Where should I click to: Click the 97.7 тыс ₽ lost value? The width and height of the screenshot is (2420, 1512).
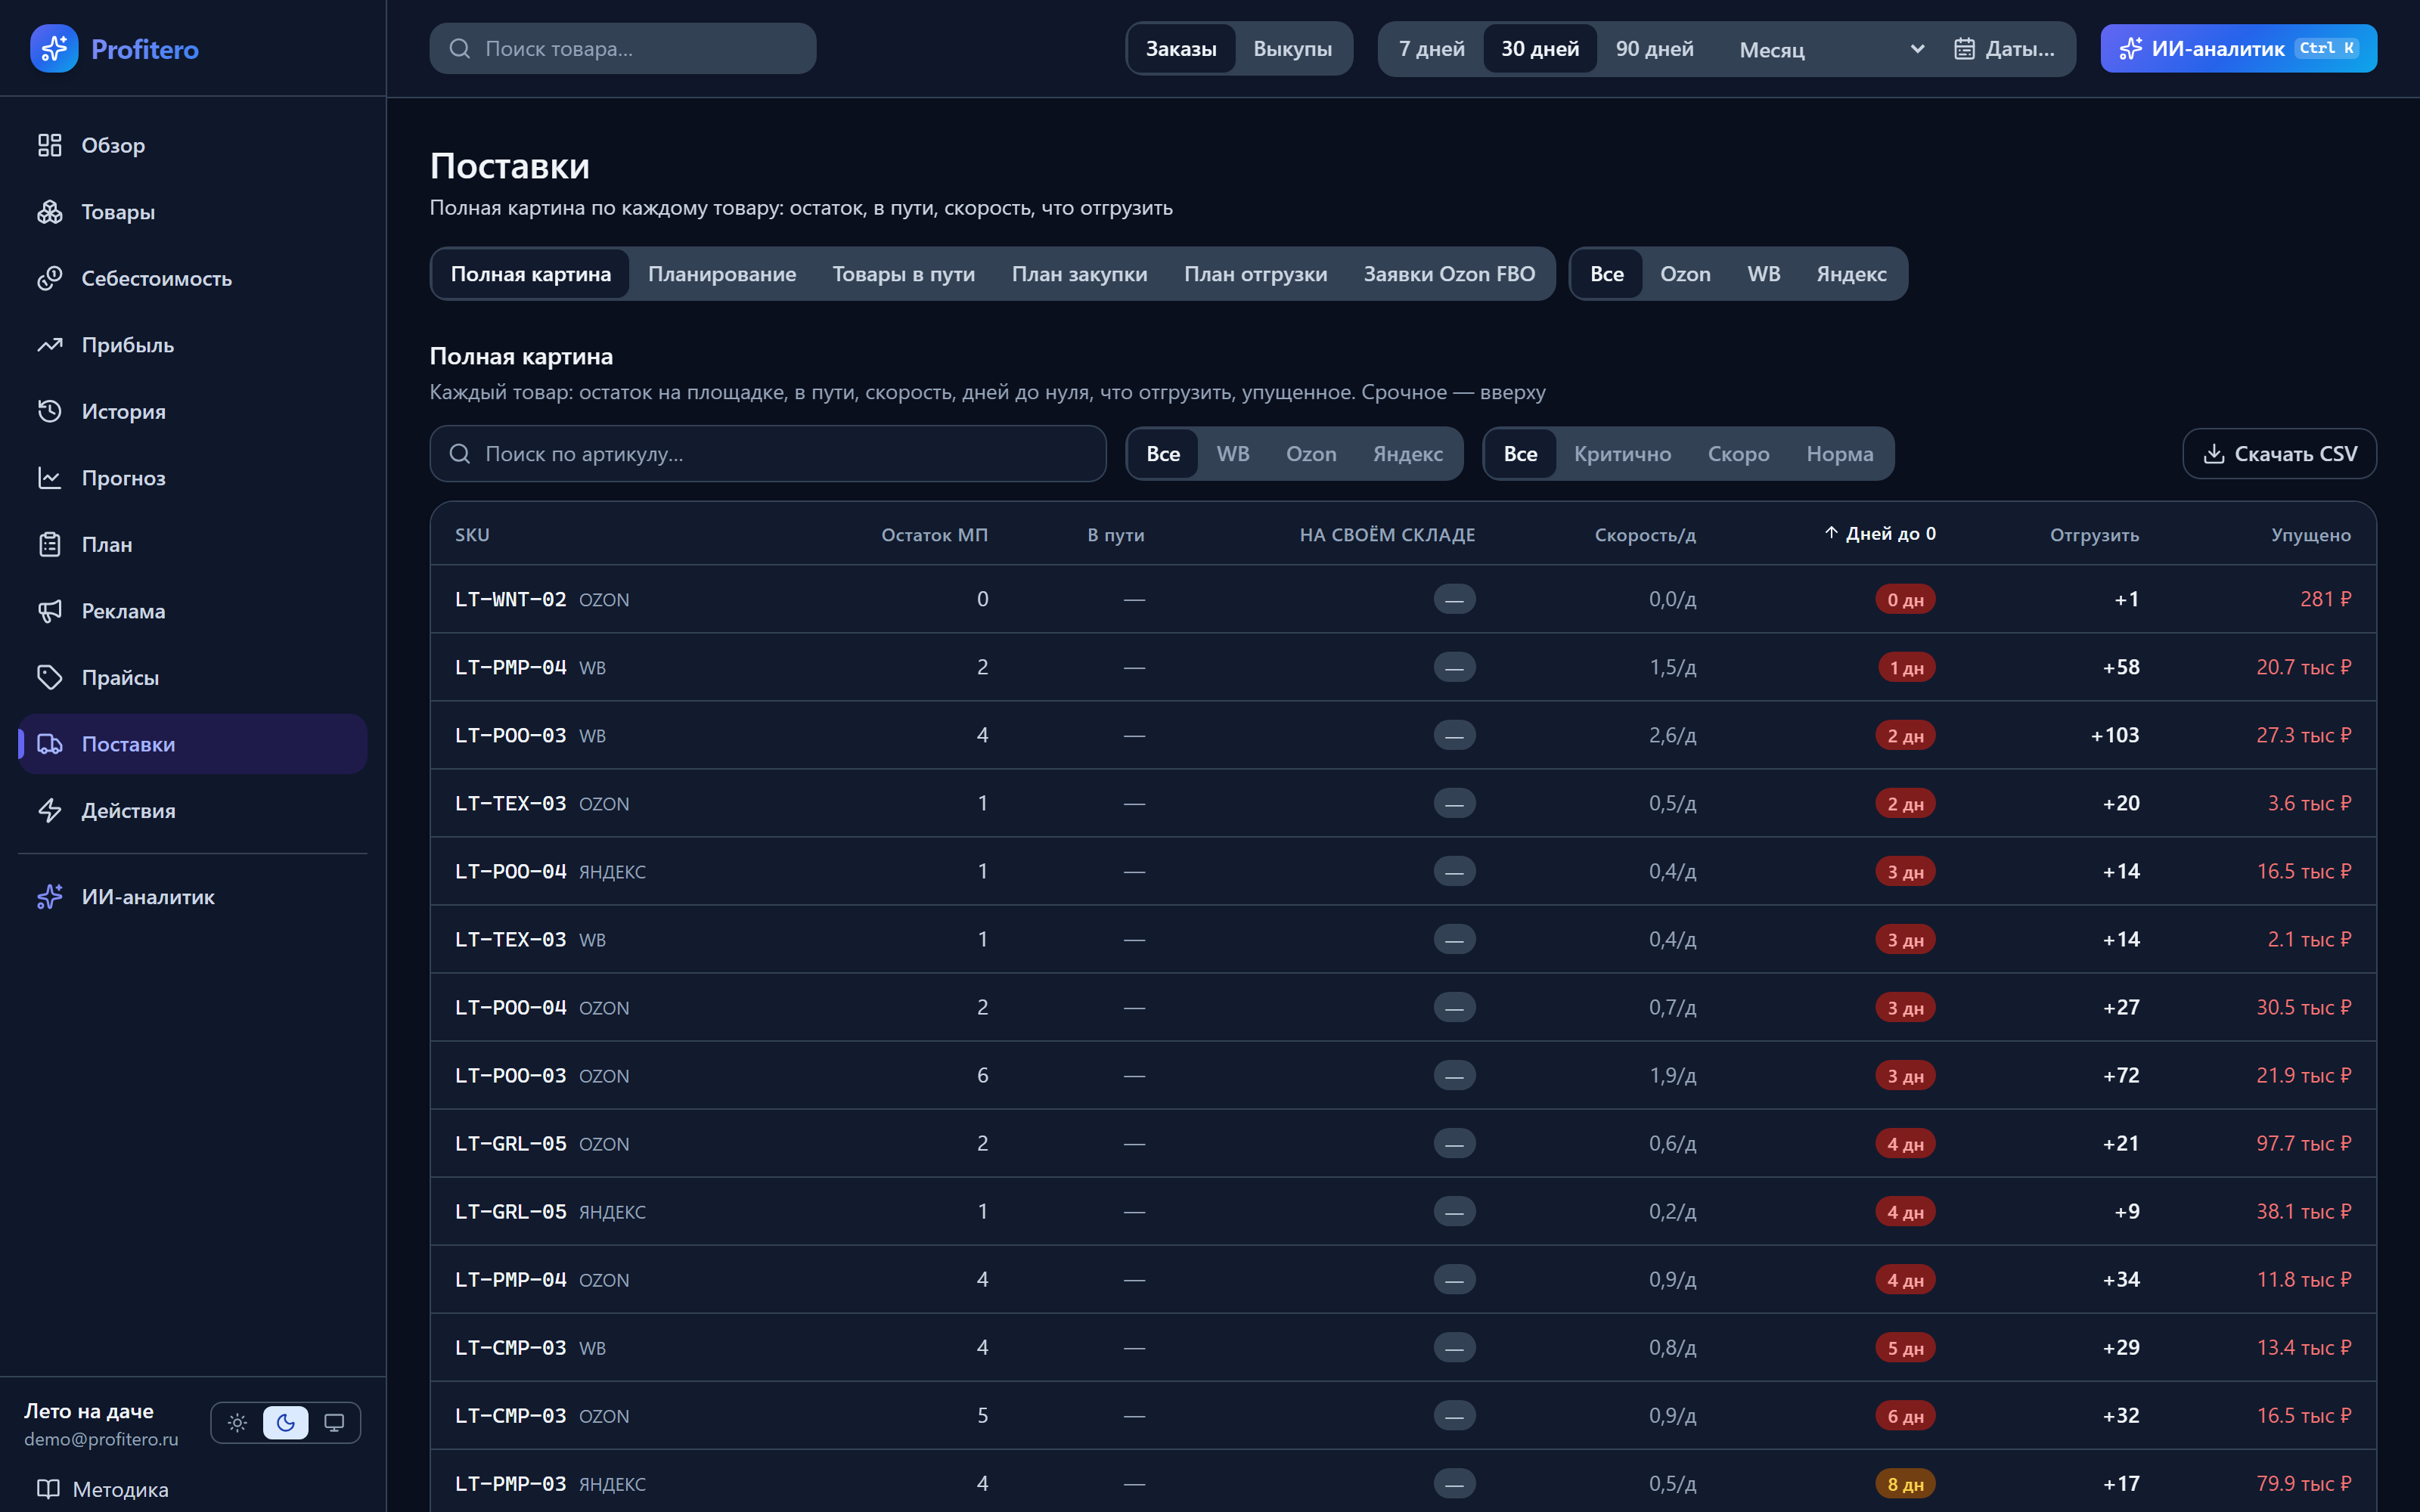pos(2303,1143)
